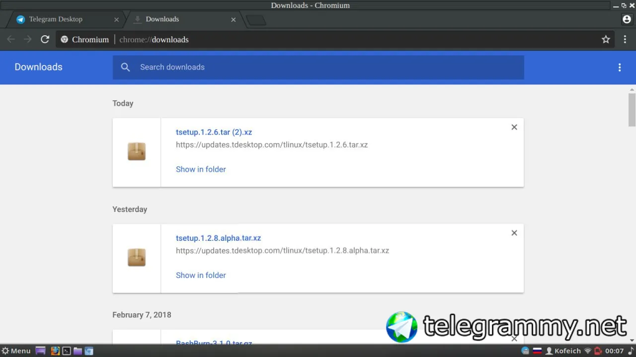The width and height of the screenshot is (636, 357).
Task: Click the archive icon of tsetup.1.2.6.tar (2).xz
Action: click(x=137, y=151)
